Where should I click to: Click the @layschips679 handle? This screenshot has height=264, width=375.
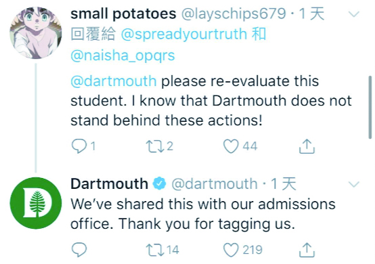234,14
